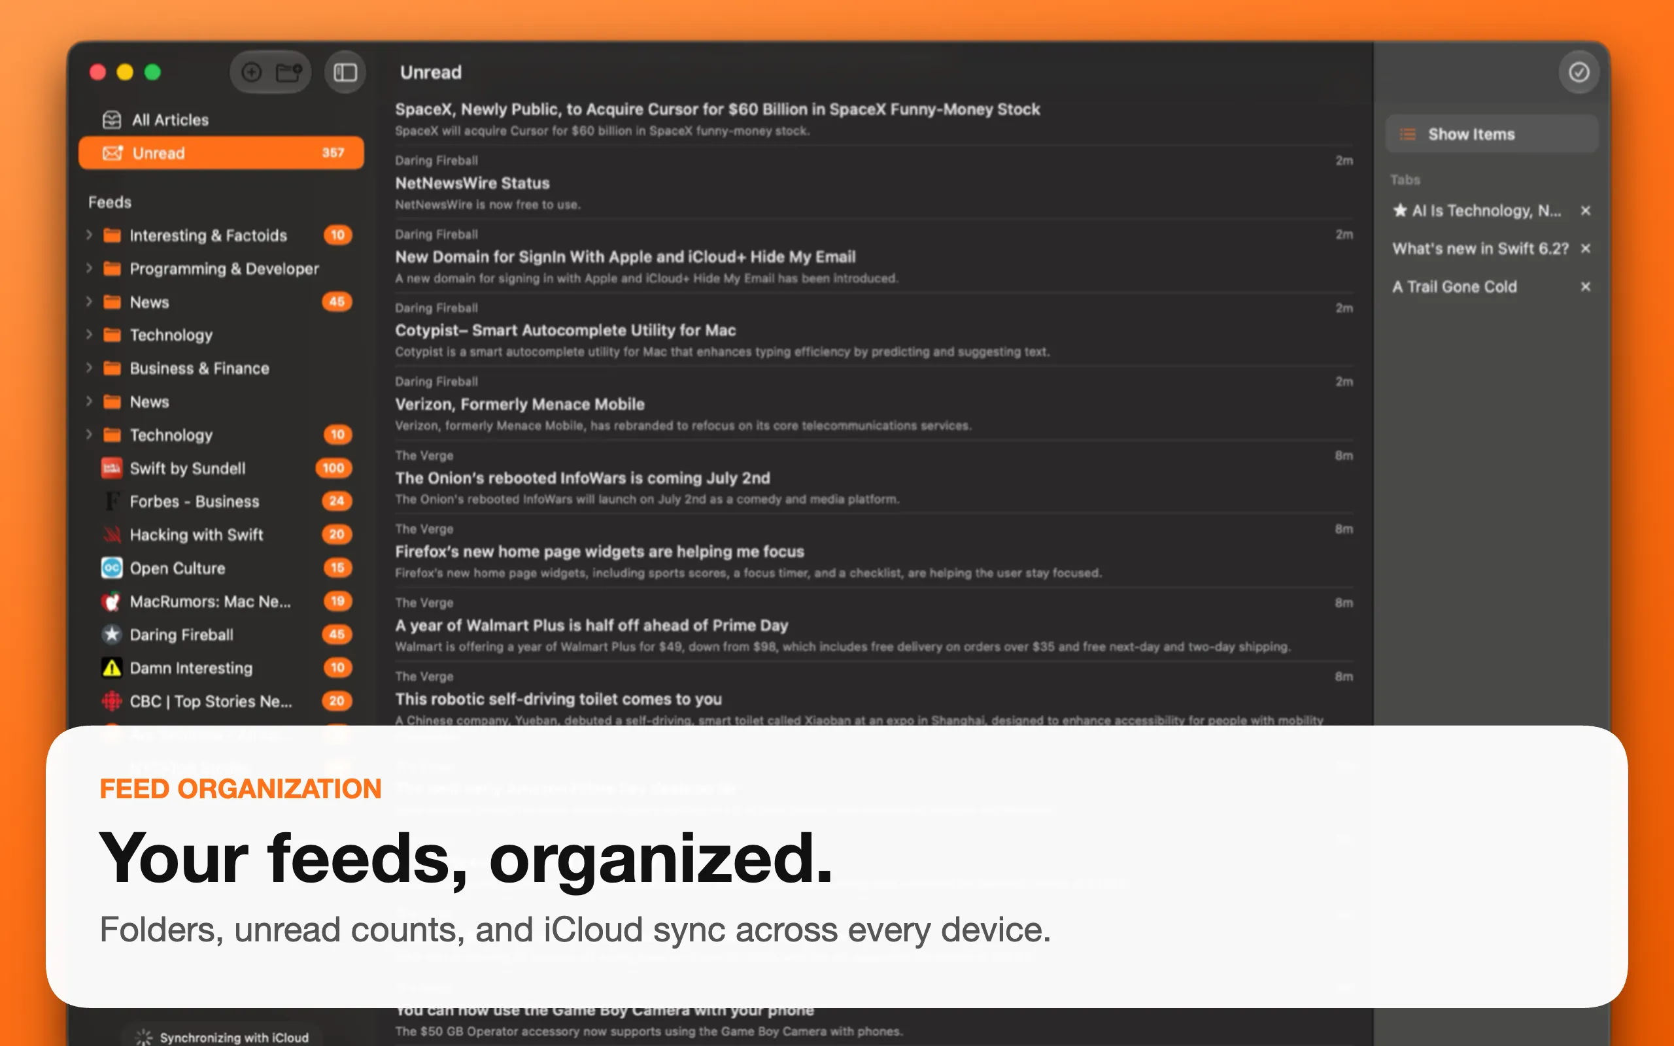
Task: Expand the Programming & Developer folder
Action: [x=89, y=269]
